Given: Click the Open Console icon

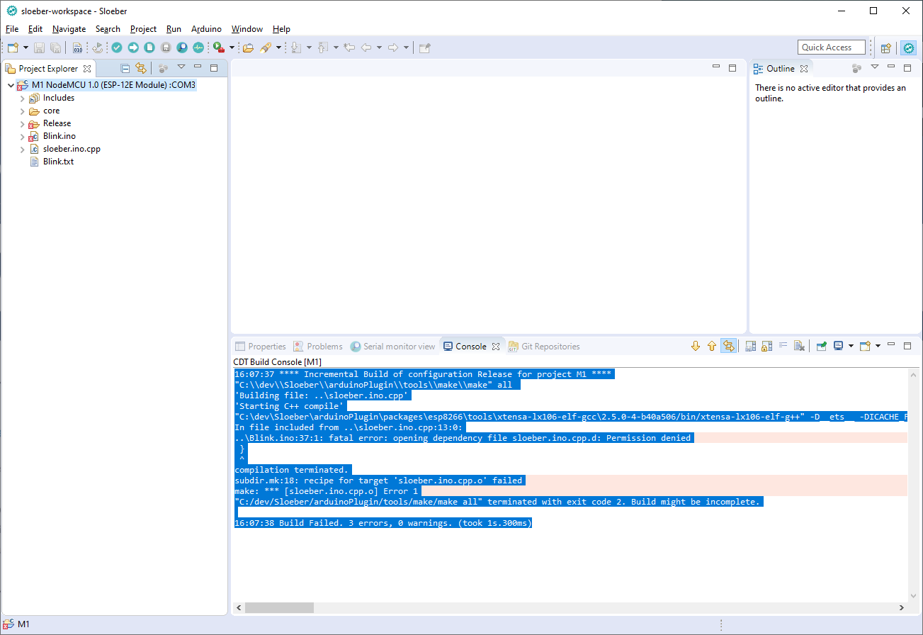Looking at the screenshot, I should 865,346.
